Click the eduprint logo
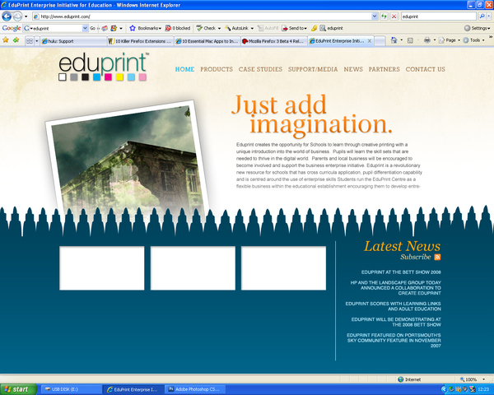This screenshot has height=395, width=494. pyautogui.click(x=104, y=67)
